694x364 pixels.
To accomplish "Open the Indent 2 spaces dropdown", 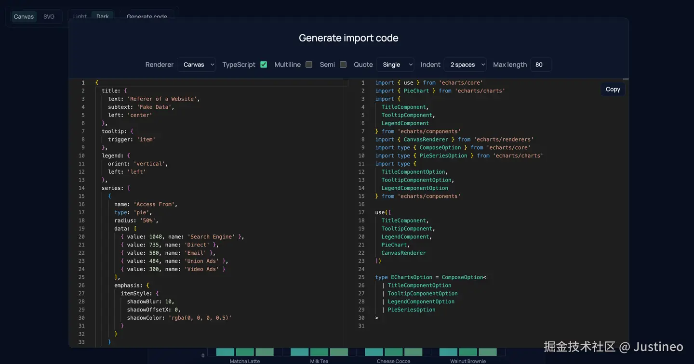I will click(466, 65).
